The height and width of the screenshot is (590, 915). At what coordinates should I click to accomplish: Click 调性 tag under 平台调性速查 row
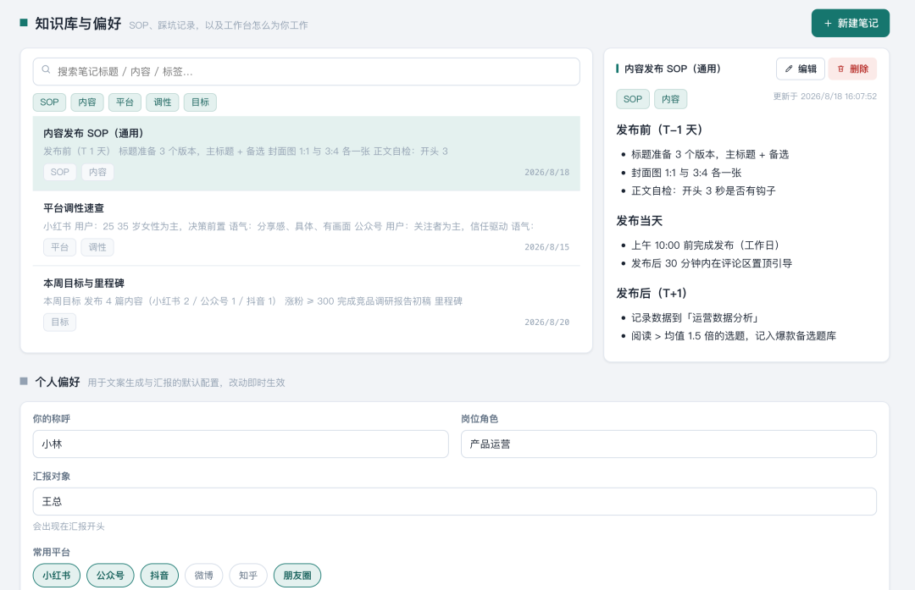click(x=97, y=247)
